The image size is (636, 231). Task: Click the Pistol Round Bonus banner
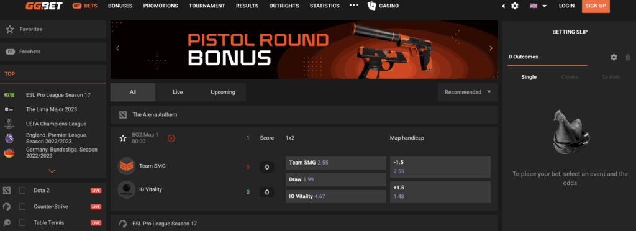[x=304, y=50]
